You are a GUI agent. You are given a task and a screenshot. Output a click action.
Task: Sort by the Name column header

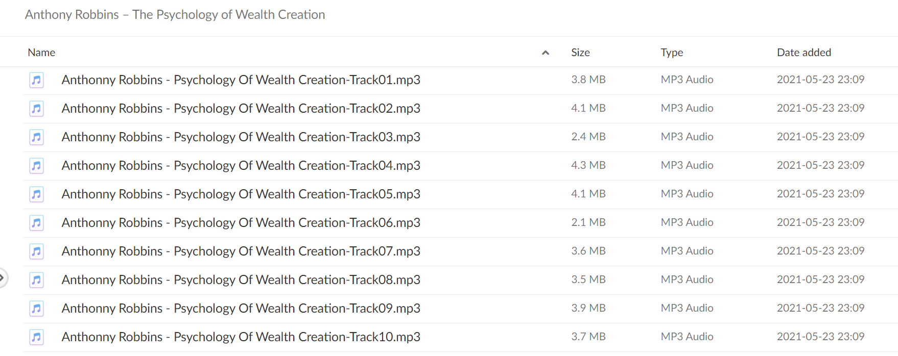coord(41,53)
